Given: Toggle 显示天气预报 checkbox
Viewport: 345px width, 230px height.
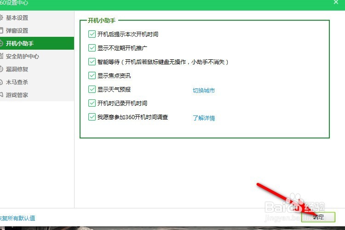Looking at the screenshot, I should click(92, 89).
